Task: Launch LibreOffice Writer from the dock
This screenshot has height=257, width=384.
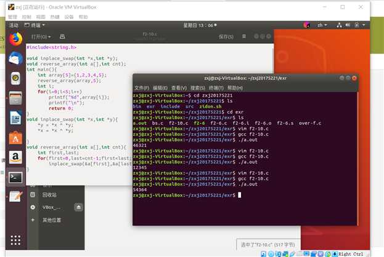Action: coord(15,118)
